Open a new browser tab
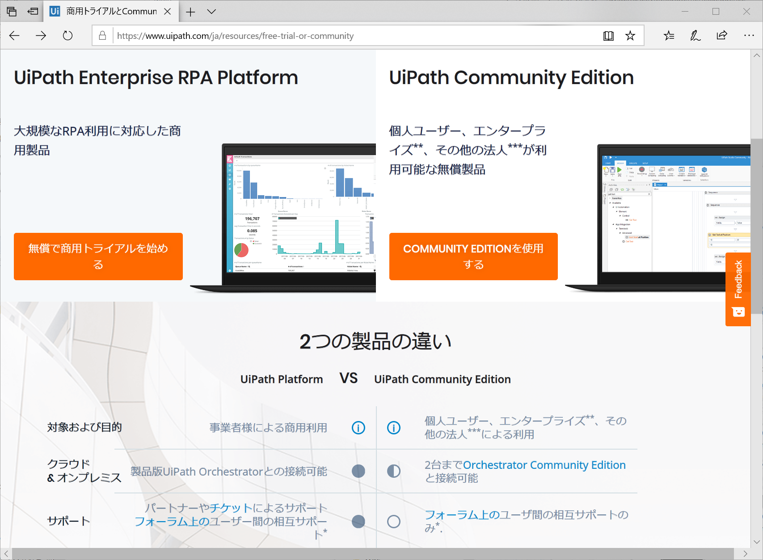Screen dimensions: 763x560 coord(190,11)
